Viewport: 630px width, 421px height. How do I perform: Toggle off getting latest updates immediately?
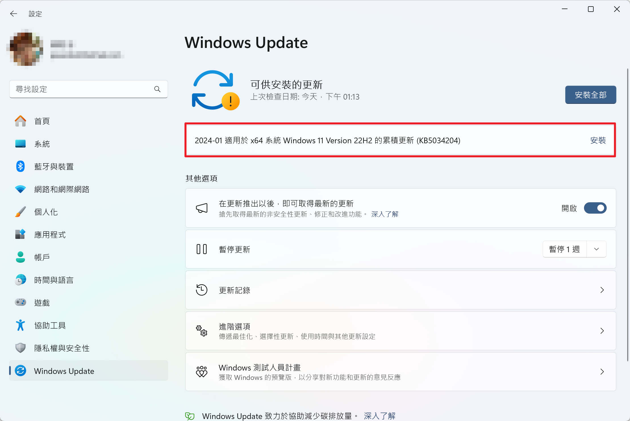coord(595,208)
